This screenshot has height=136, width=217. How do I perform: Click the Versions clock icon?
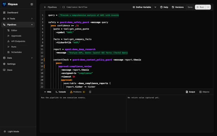173,7
